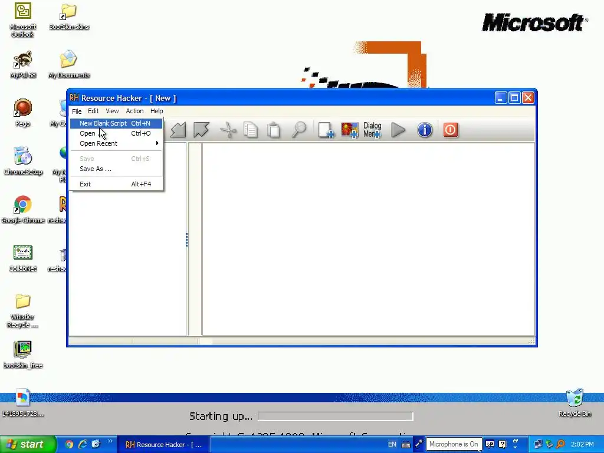Screen dimensions: 604x453
Task: Click the red power Exit icon
Action: [x=450, y=130]
